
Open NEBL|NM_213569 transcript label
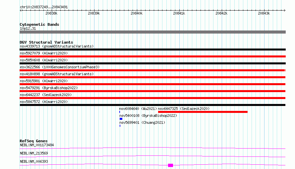click(34, 153)
